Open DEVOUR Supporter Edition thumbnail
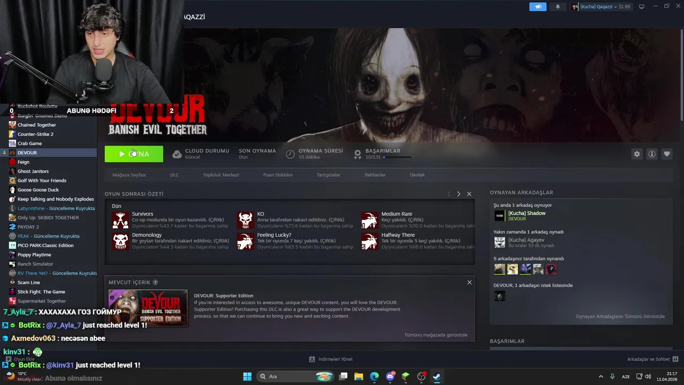Screen dimensions: 684x385 click(x=148, y=308)
